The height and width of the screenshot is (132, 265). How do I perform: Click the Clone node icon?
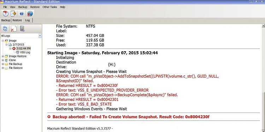point(6,60)
